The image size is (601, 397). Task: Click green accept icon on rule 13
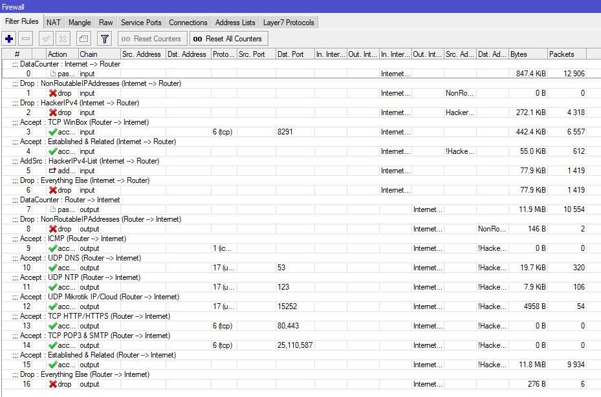tap(53, 326)
